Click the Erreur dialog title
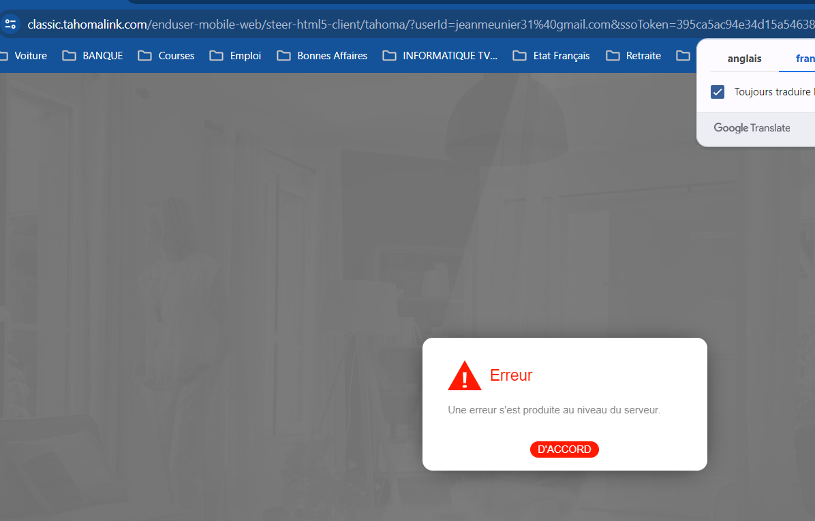This screenshot has height=521, width=815. [511, 375]
